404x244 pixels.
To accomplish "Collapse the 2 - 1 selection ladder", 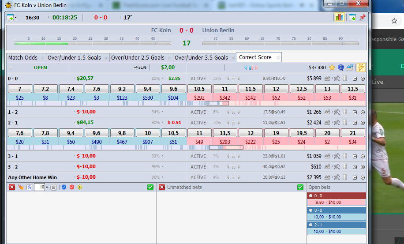I will (x=355, y=123).
